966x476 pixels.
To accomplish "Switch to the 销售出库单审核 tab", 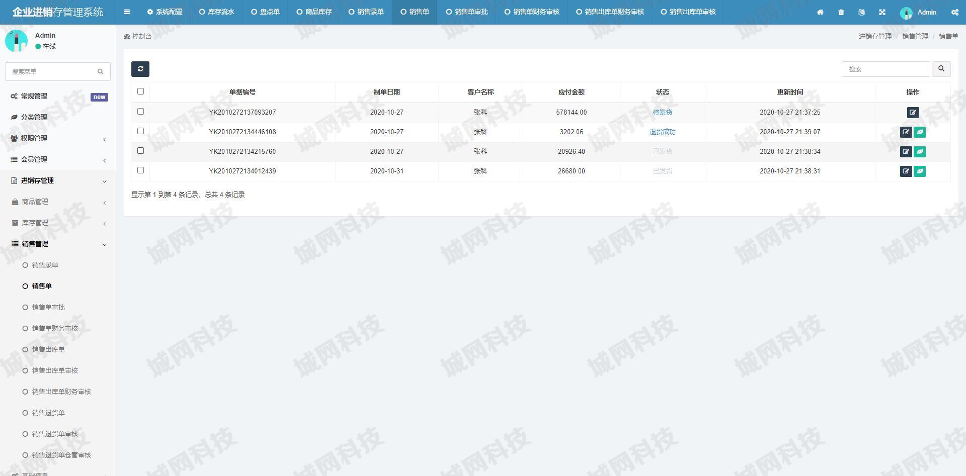I will (x=688, y=12).
